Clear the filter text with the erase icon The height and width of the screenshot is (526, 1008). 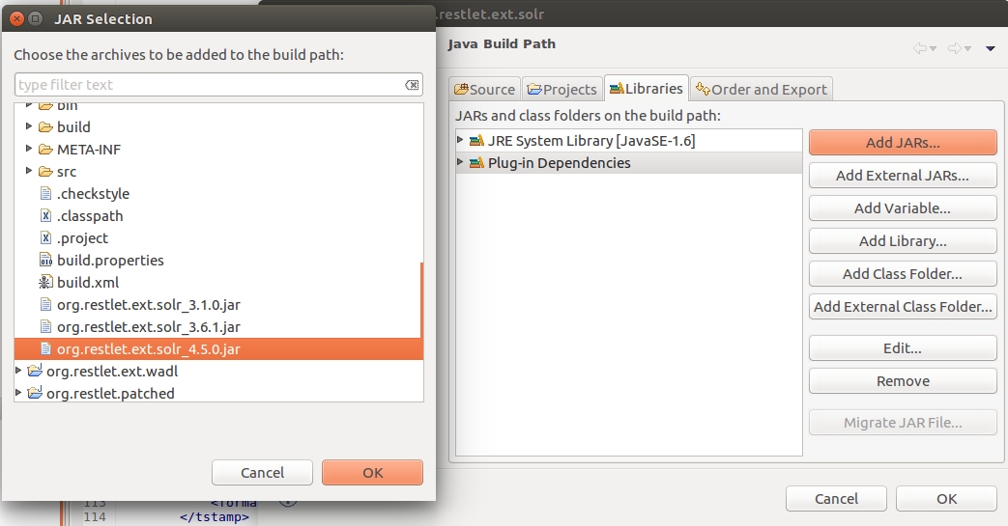412,85
